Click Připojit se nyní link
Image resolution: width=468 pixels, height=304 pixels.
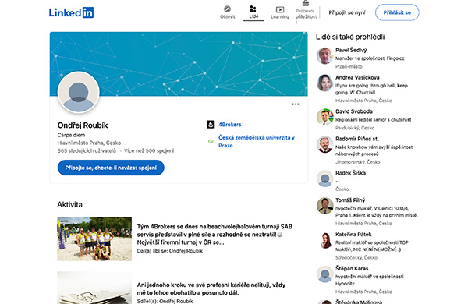(x=347, y=12)
